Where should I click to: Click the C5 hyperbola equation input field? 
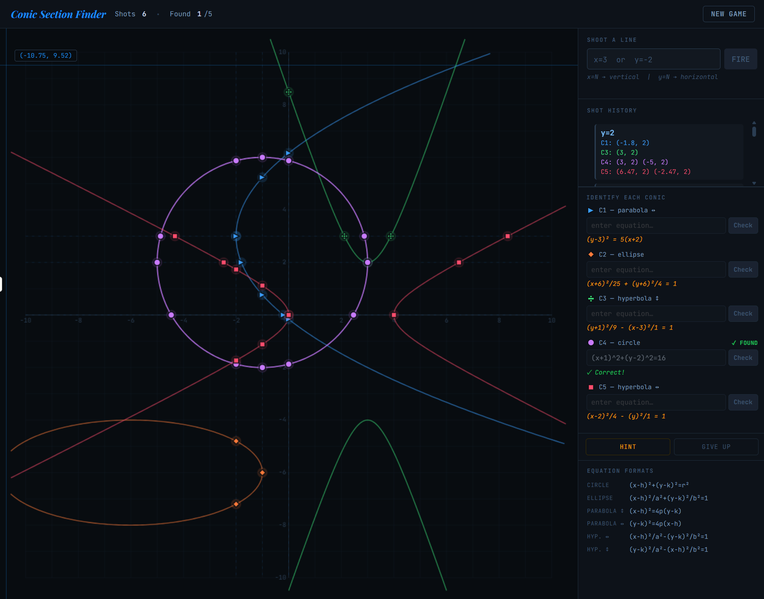656,402
